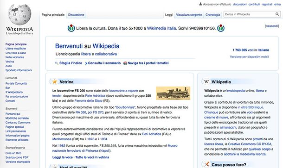Viewport: 283px width, 168px height.
Task: Open Versione stampabile link
Action: point(18,162)
